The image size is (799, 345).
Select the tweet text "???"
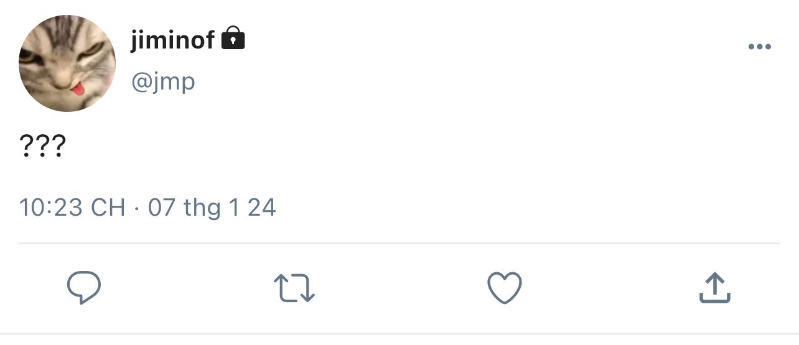pyautogui.click(x=42, y=147)
